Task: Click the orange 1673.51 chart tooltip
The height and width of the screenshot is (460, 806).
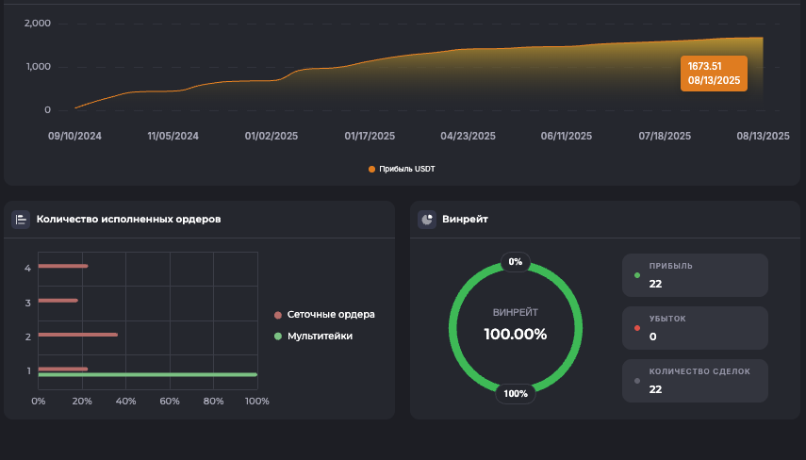Action: 714,74
